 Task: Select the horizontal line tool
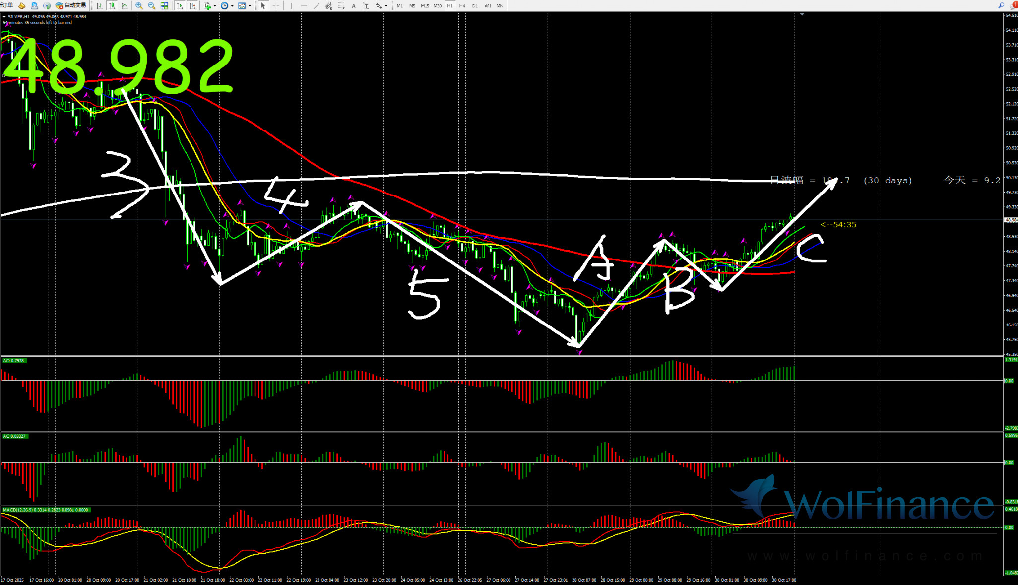pos(304,6)
